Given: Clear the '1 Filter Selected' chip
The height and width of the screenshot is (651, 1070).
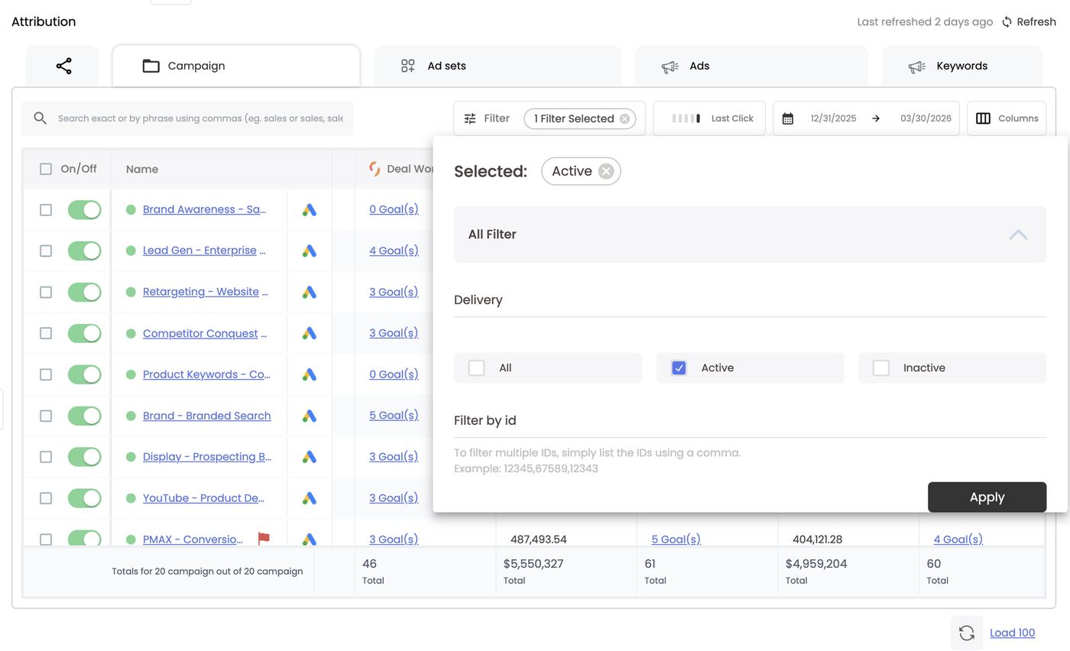Looking at the screenshot, I should point(624,118).
